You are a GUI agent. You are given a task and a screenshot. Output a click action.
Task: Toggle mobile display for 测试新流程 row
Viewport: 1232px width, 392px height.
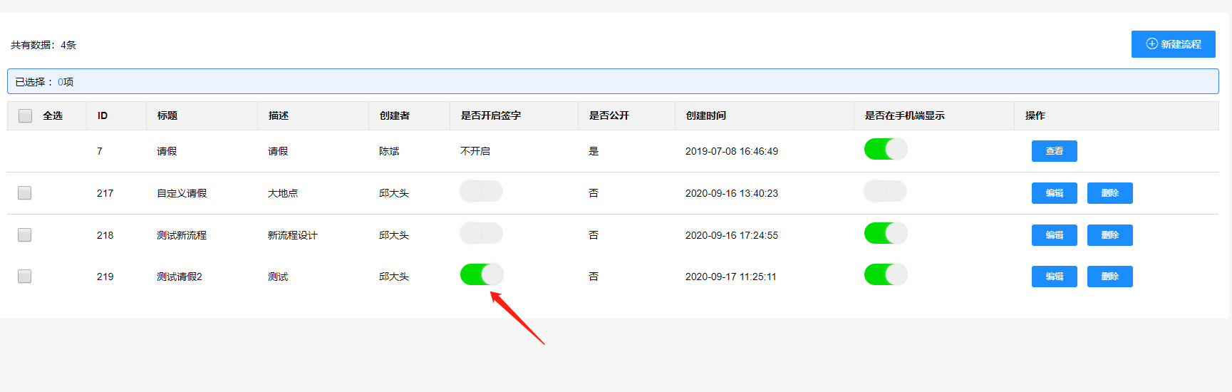885,233
